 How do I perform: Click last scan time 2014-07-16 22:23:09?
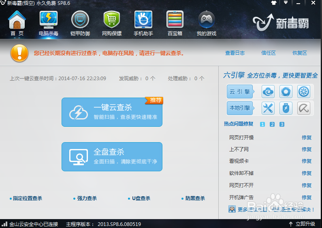tap(82, 79)
